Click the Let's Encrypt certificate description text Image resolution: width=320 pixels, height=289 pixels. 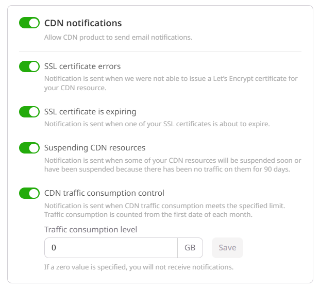click(x=171, y=83)
